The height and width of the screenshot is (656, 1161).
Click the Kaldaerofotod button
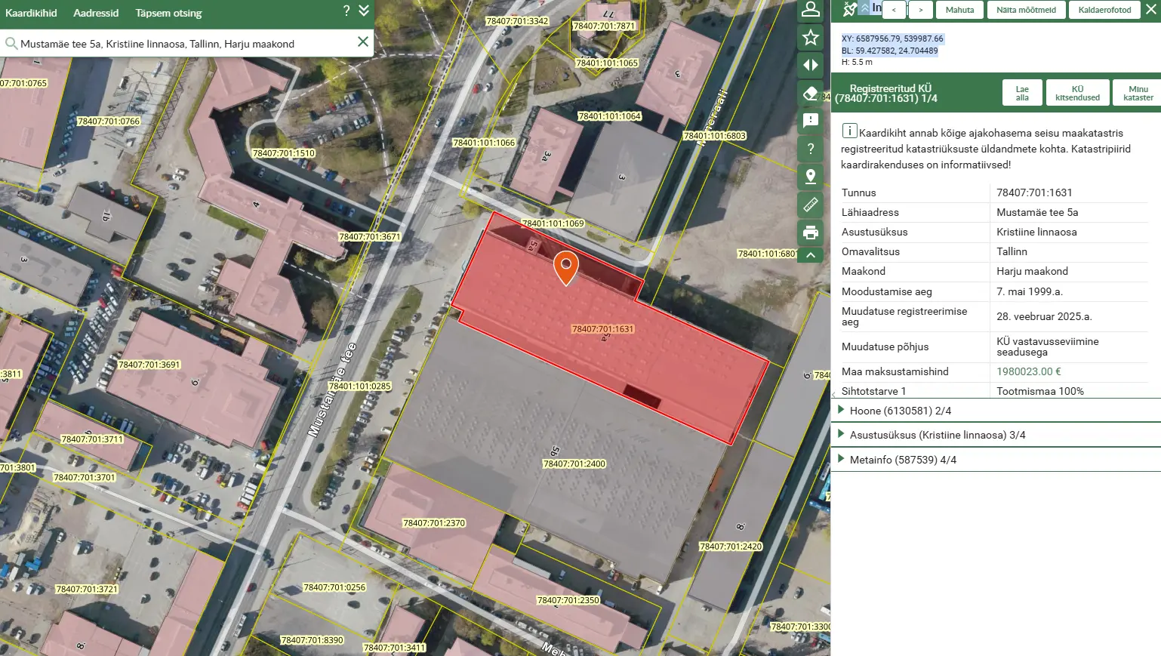pos(1104,10)
